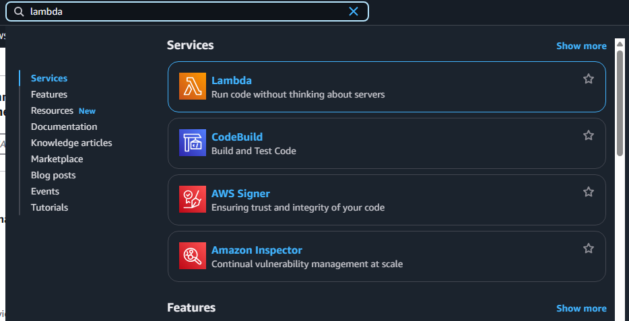The image size is (629, 321).
Task: Show more results under Features
Action: 581,309
